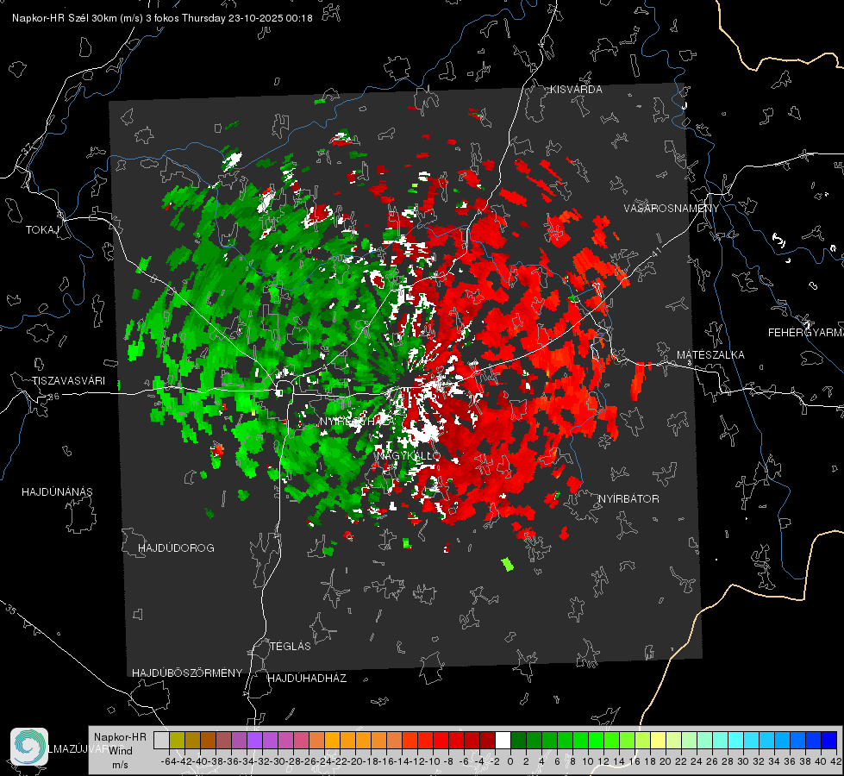The image size is (844, 776).
Task: Pick the cyan swatch between 28 and 30
Action: tap(736, 740)
